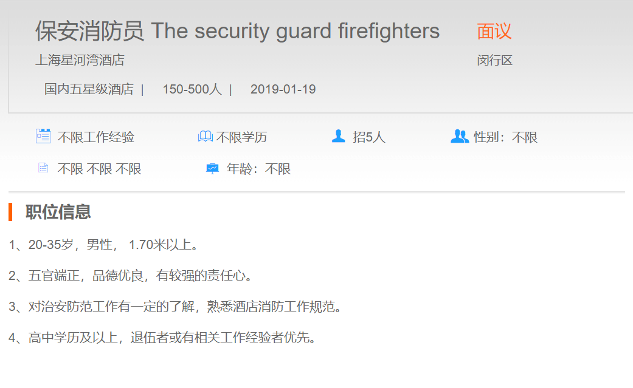Click the orange bar beside 职位信息

point(10,212)
